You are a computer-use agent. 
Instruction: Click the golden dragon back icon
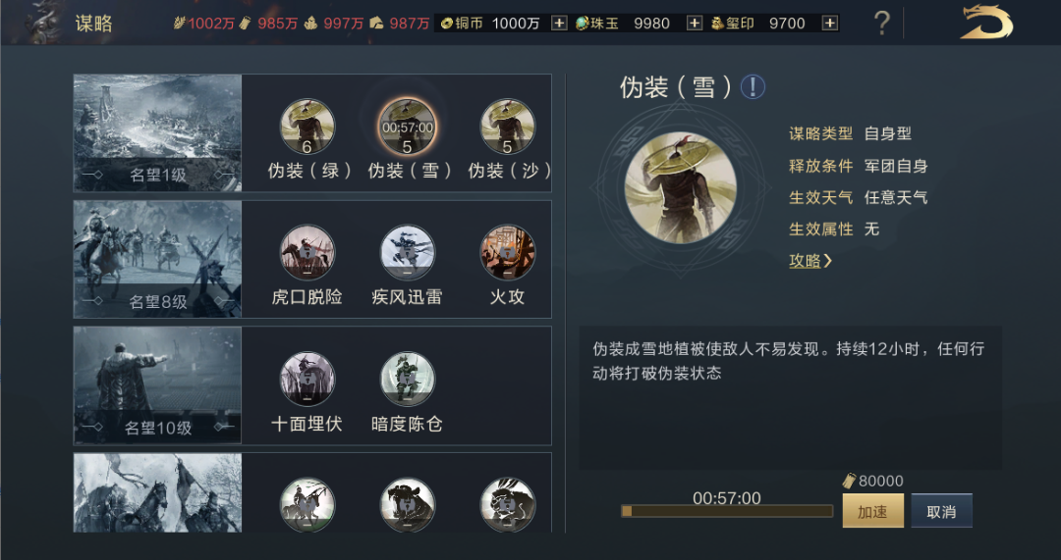986,23
